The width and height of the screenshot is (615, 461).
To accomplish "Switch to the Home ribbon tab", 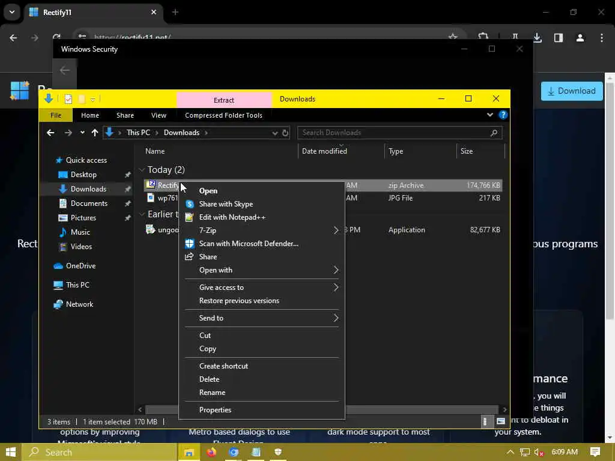I will pos(90,115).
